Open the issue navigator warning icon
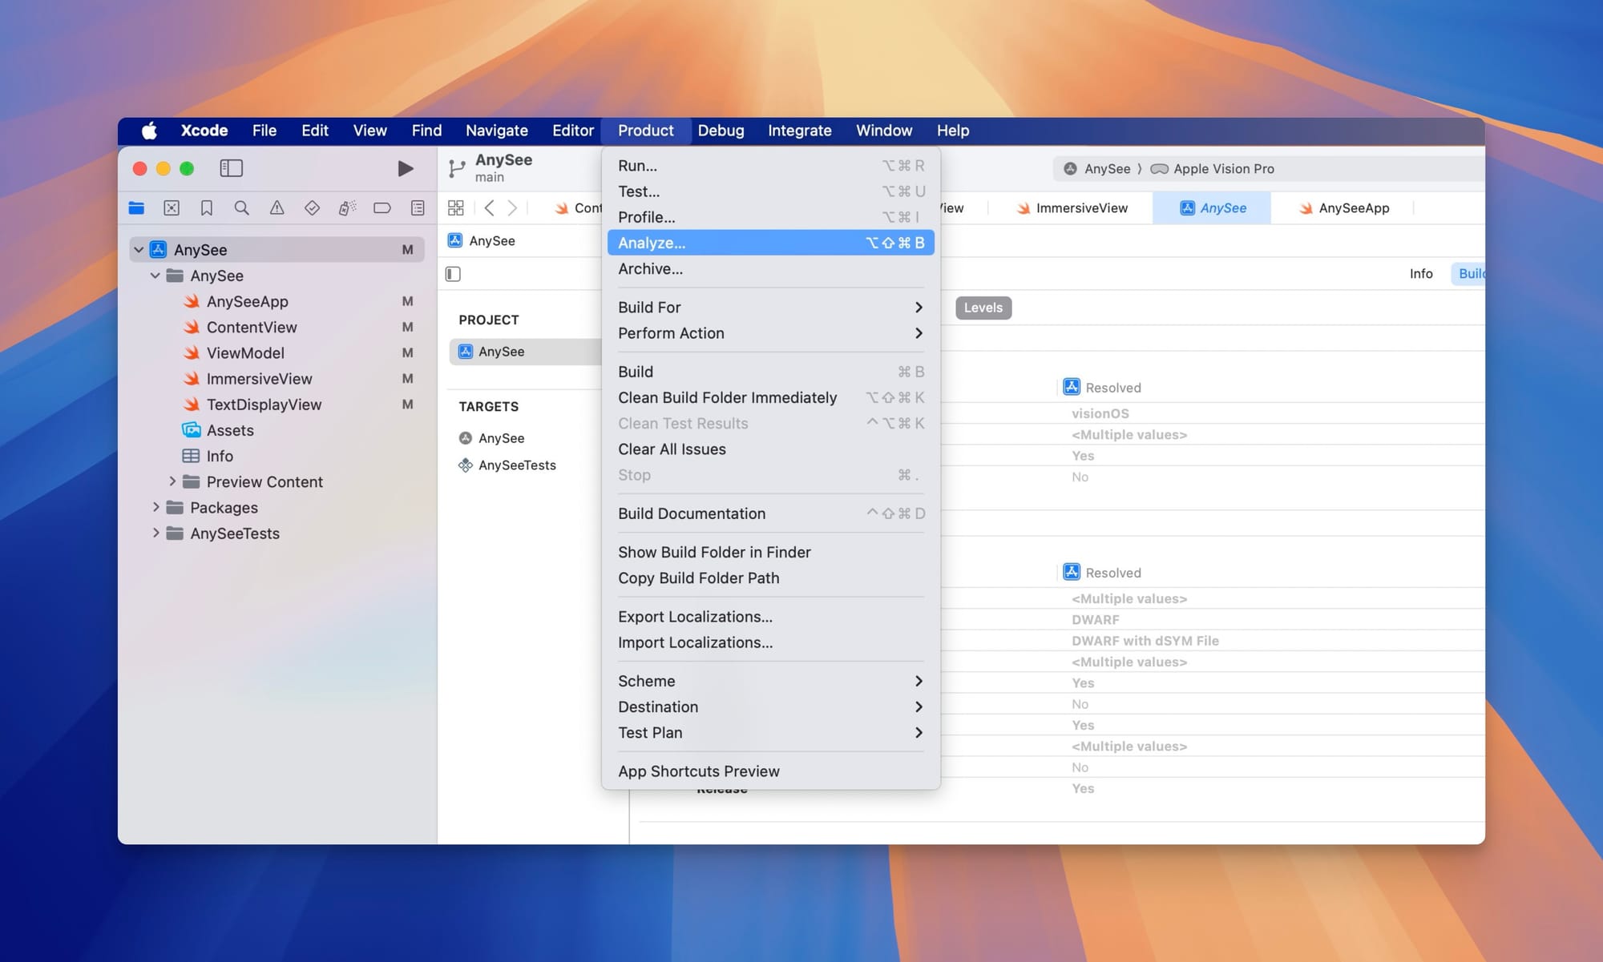This screenshot has width=1603, height=962. [277, 208]
